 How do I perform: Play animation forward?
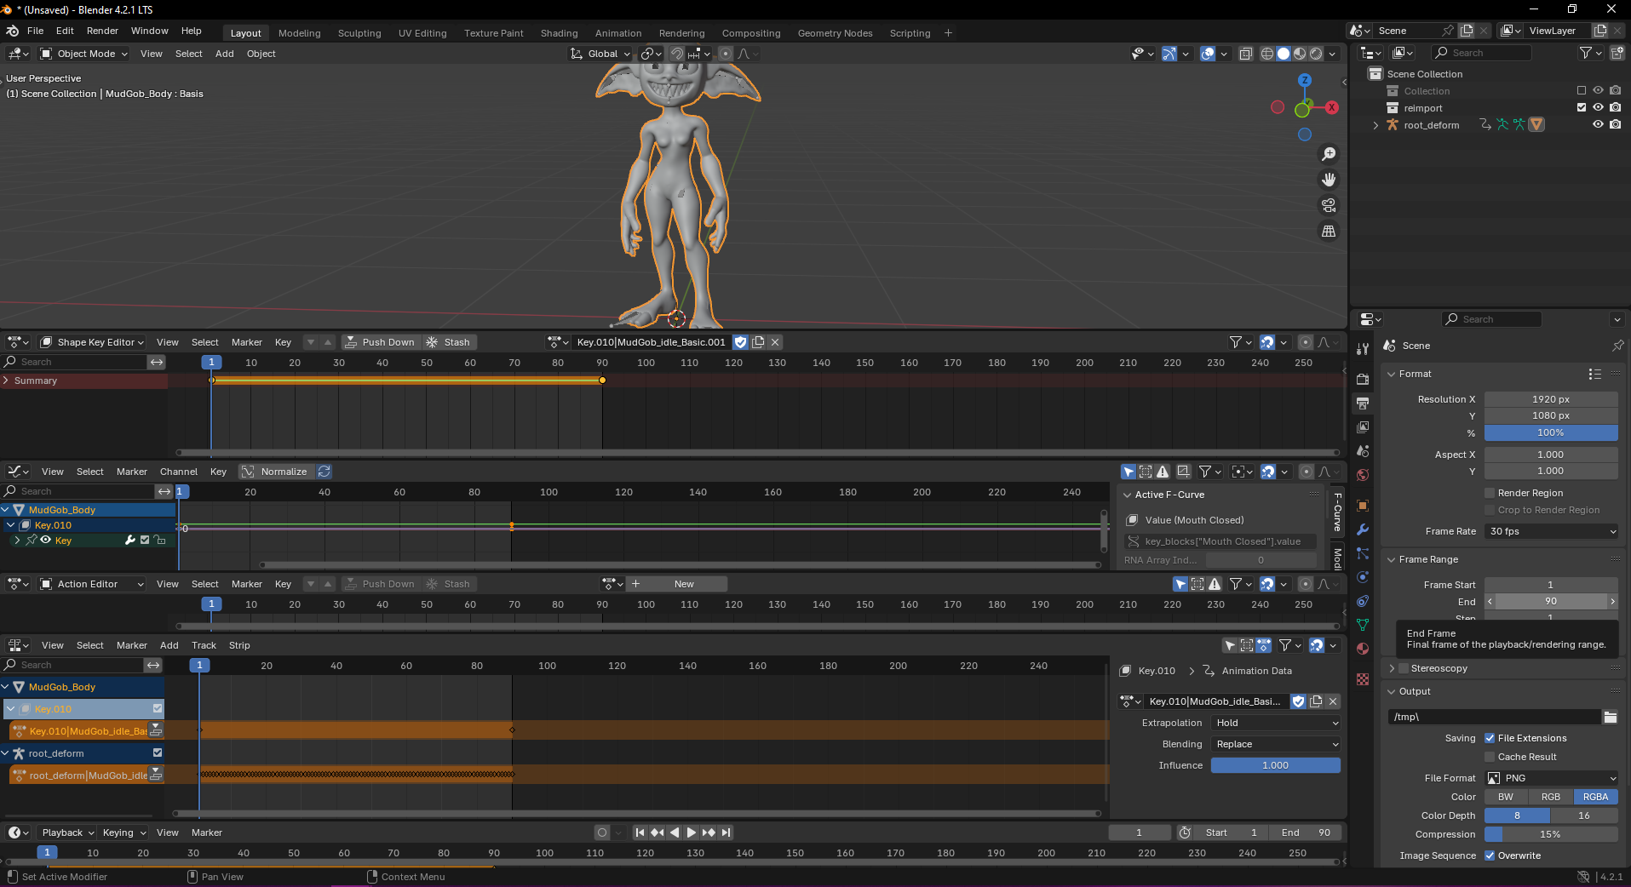(692, 833)
